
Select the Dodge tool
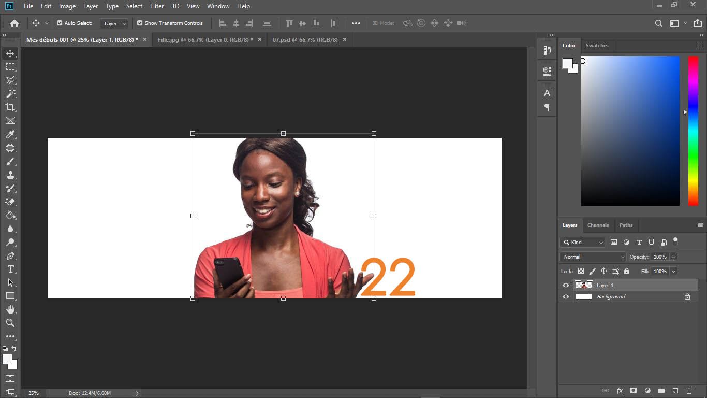tap(10, 242)
